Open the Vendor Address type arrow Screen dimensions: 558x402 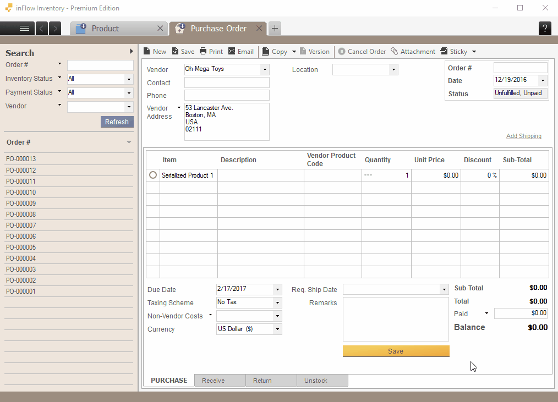(x=179, y=108)
